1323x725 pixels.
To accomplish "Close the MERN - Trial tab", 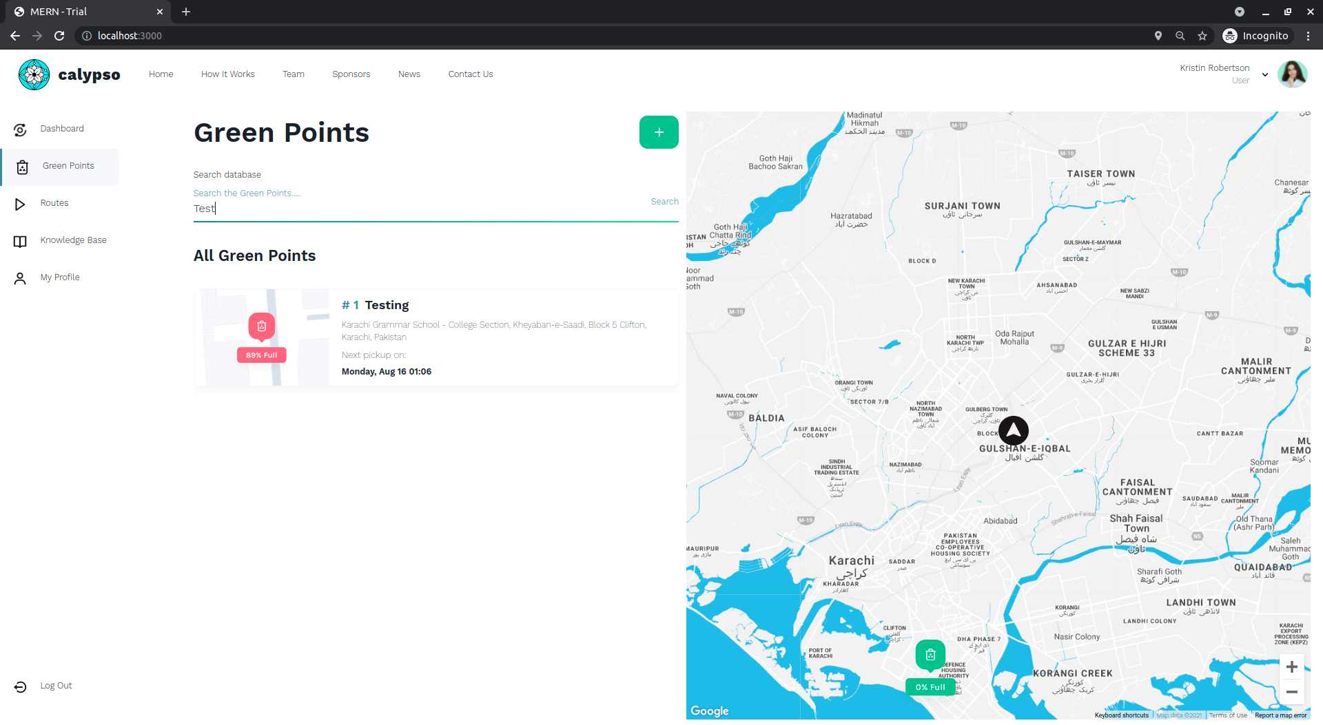I will coord(160,12).
